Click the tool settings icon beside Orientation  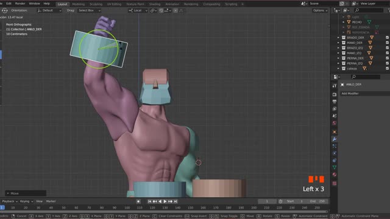(4, 10)
